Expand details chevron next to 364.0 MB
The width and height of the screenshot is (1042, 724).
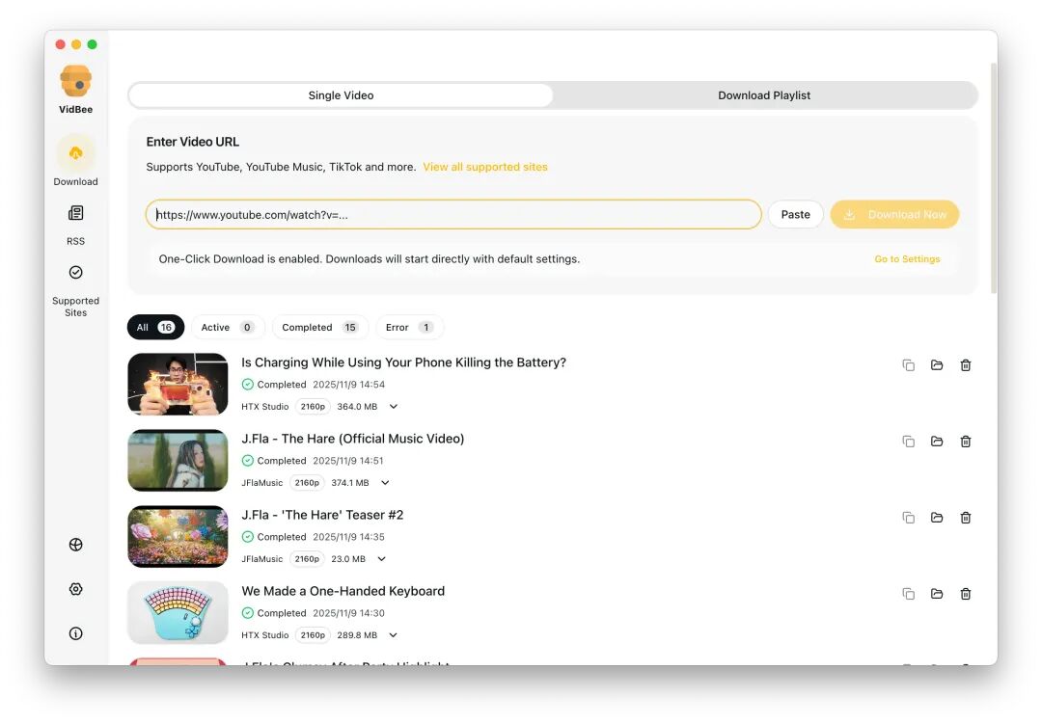point(394,407)
